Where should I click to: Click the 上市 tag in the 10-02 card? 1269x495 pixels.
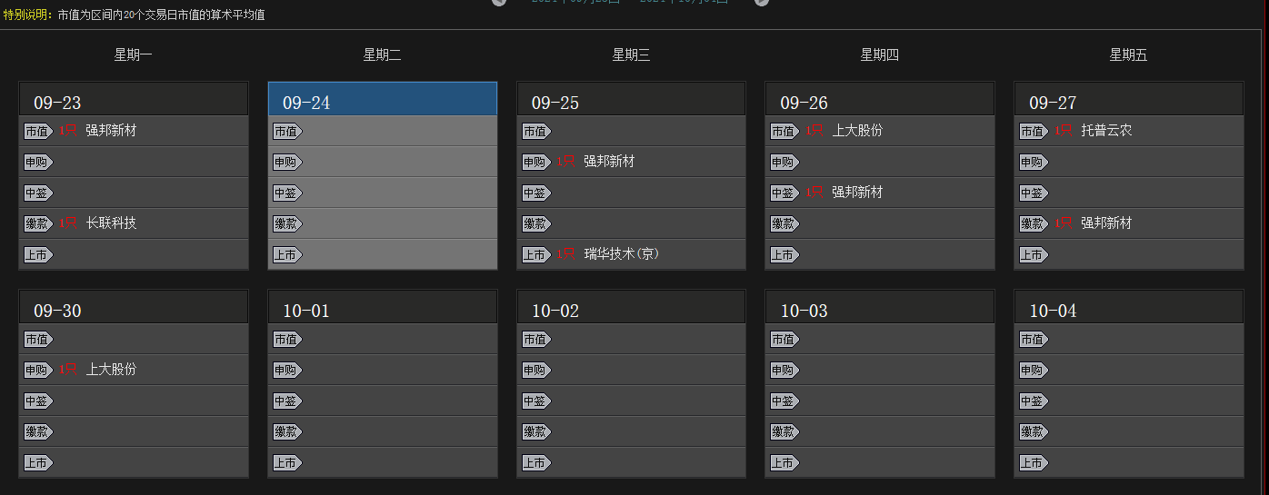pos(536,463)
